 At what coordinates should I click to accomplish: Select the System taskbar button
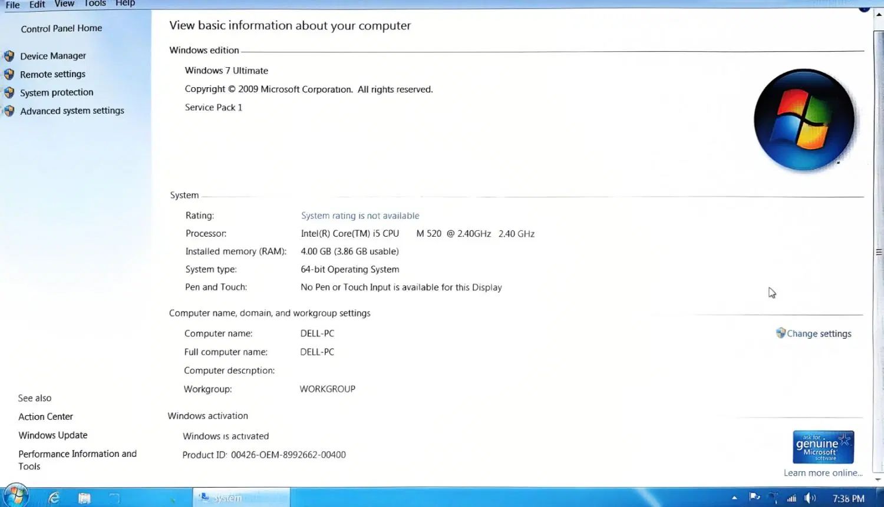click(x=242, y=498)
